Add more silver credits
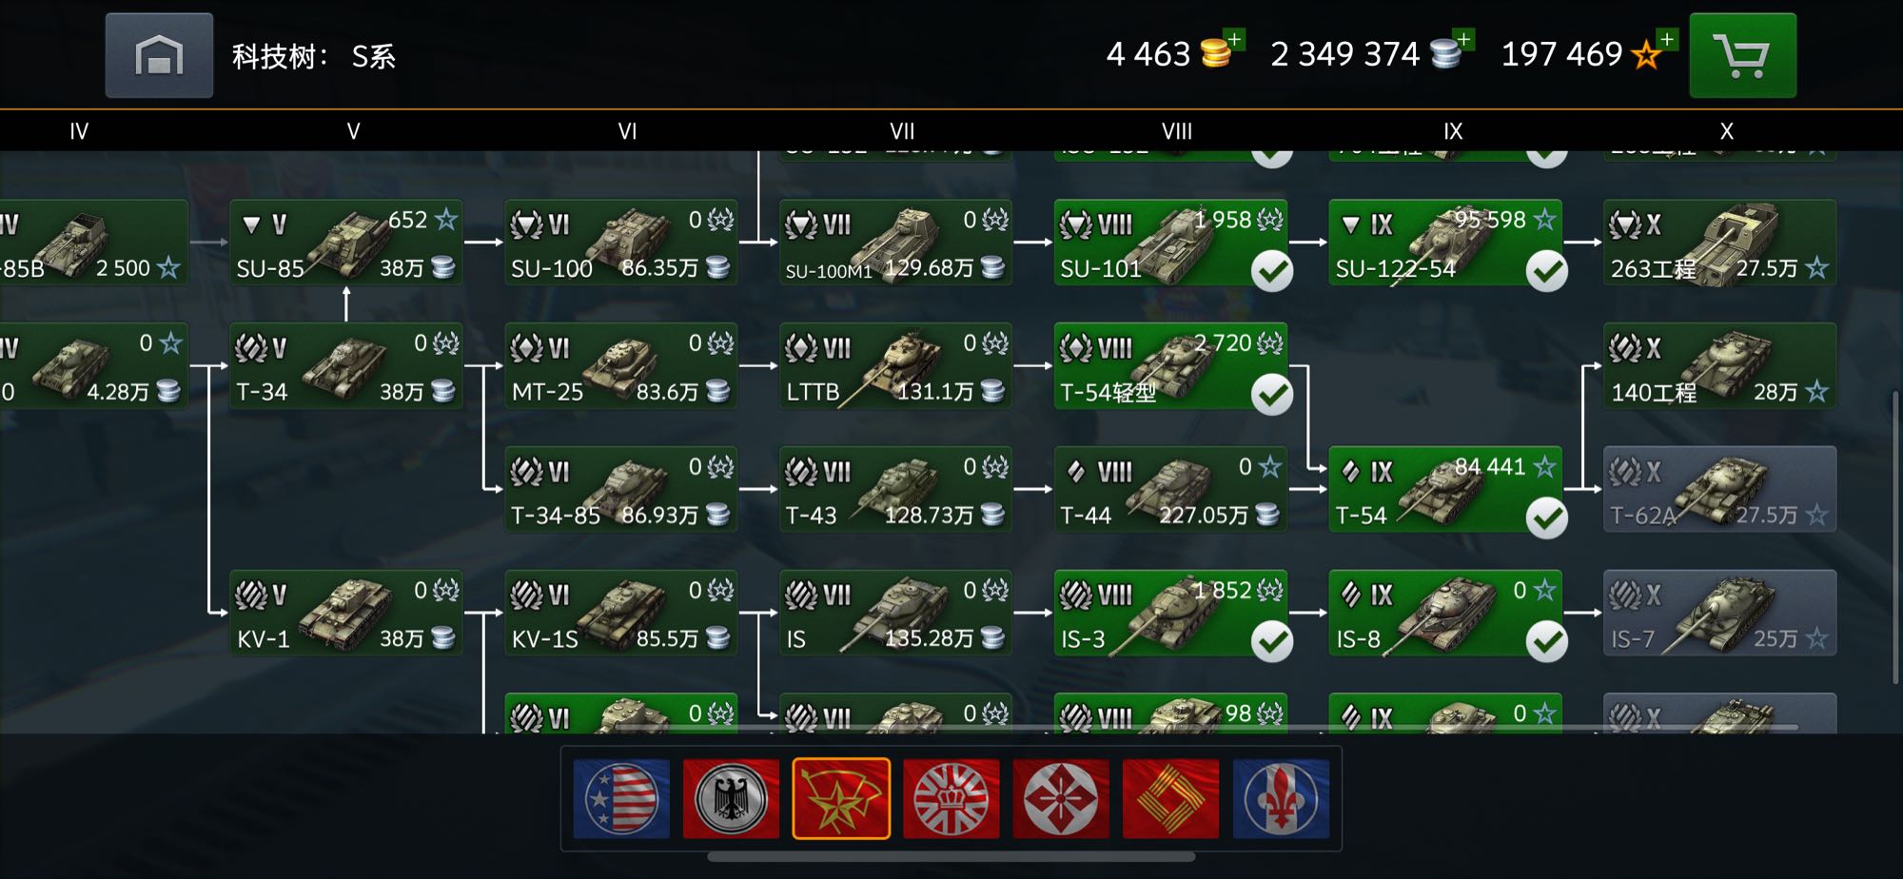The image size is (1903, 879). click(x=1464, y=40)
